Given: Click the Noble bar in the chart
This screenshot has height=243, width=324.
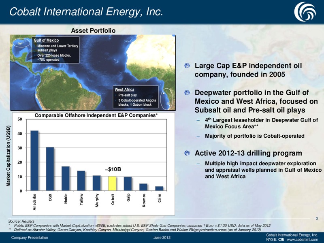Looking at the screenshot, I should pyautogui.click(x=66, y=179).
